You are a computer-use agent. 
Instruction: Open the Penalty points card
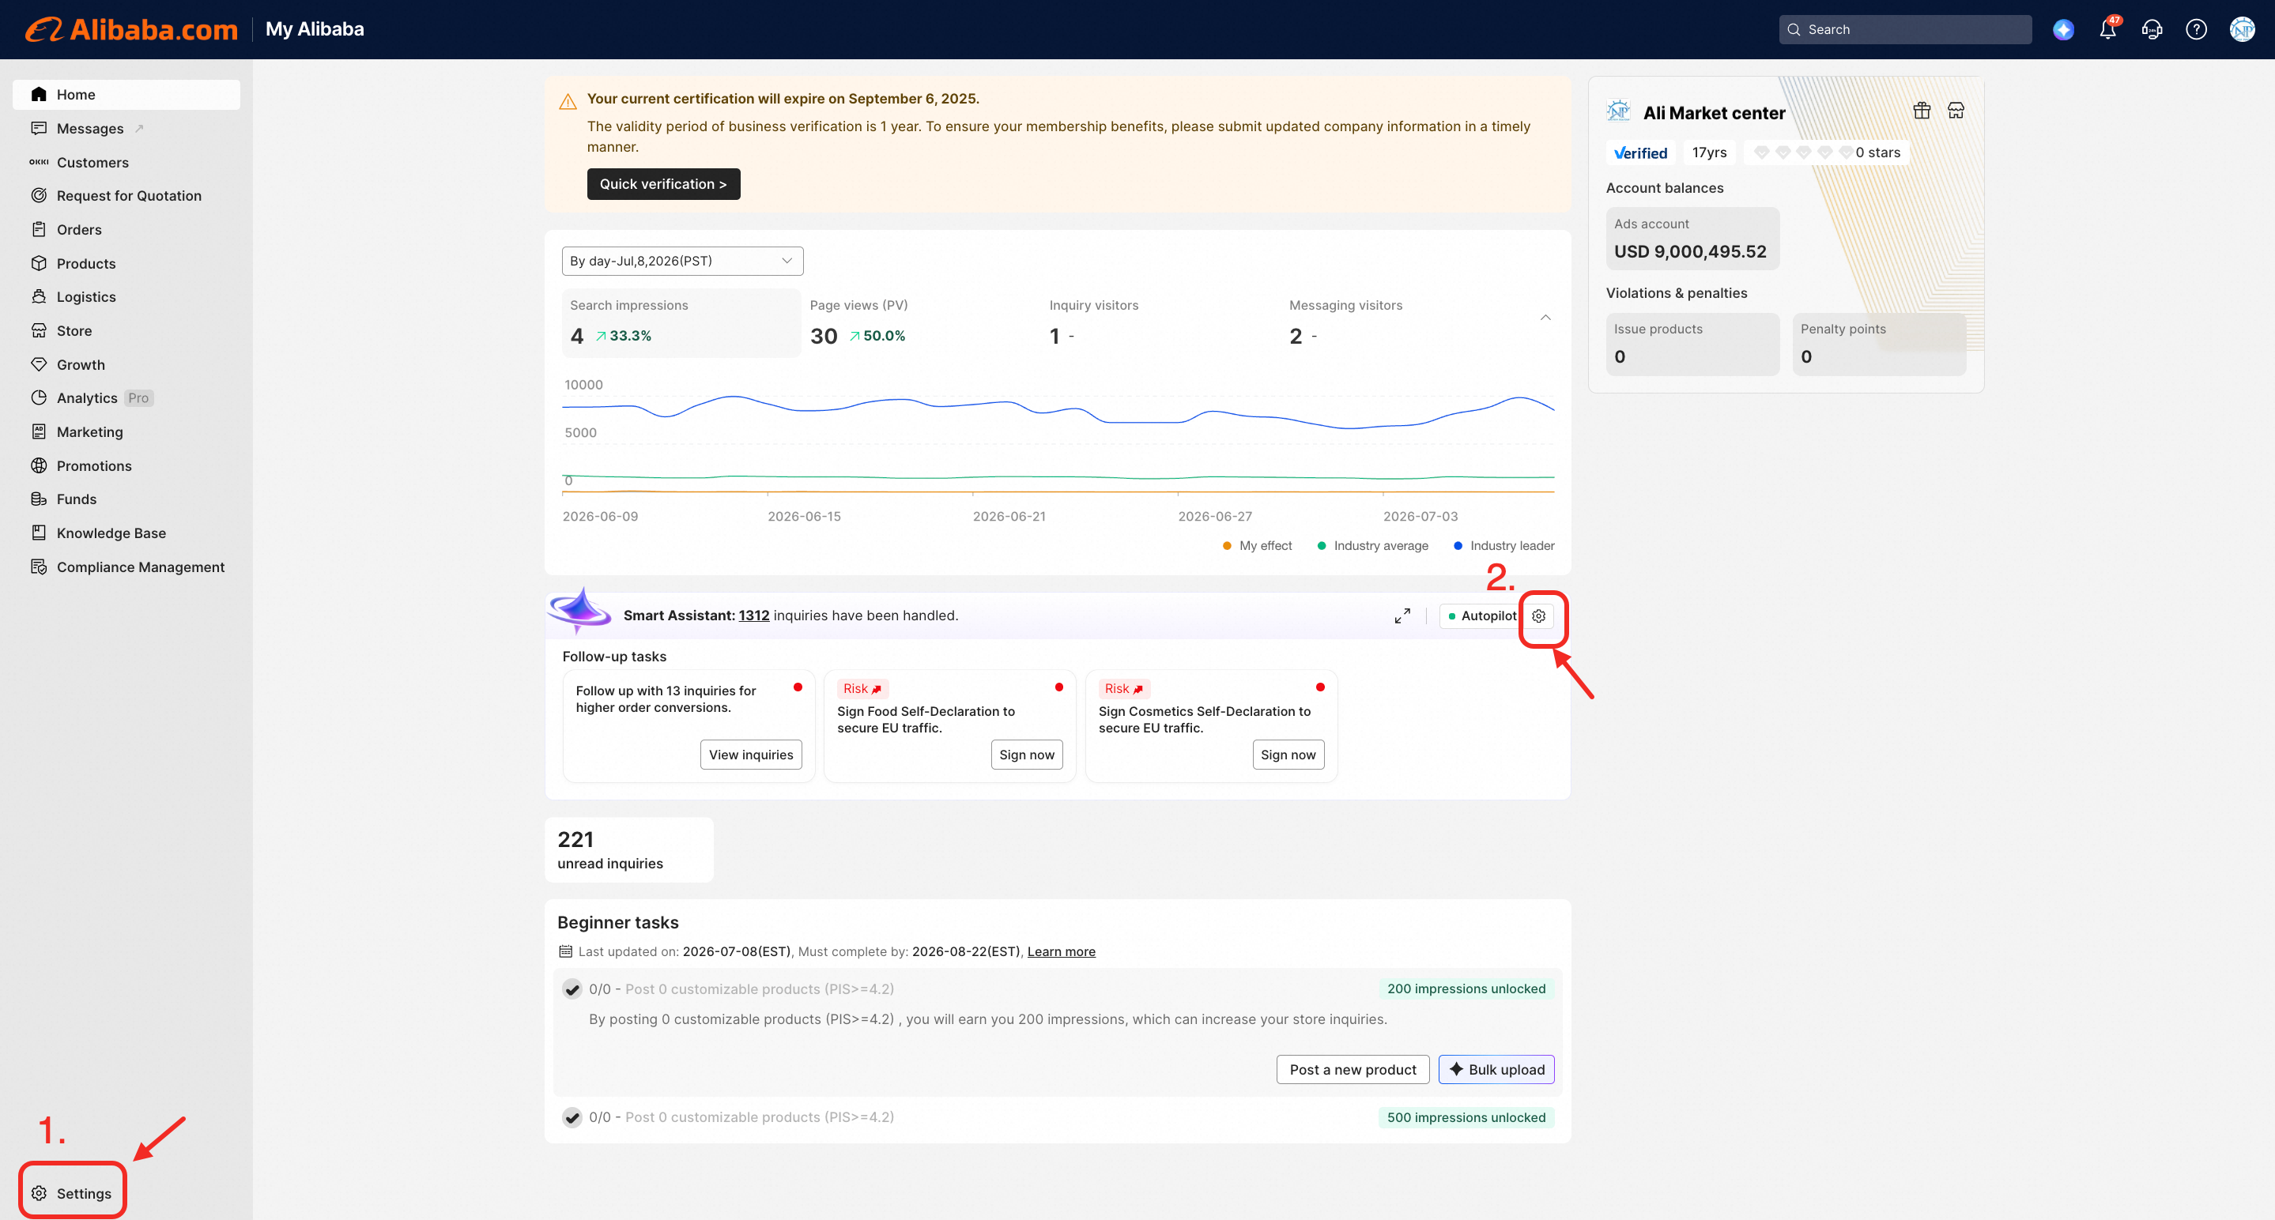point(1879,345)
